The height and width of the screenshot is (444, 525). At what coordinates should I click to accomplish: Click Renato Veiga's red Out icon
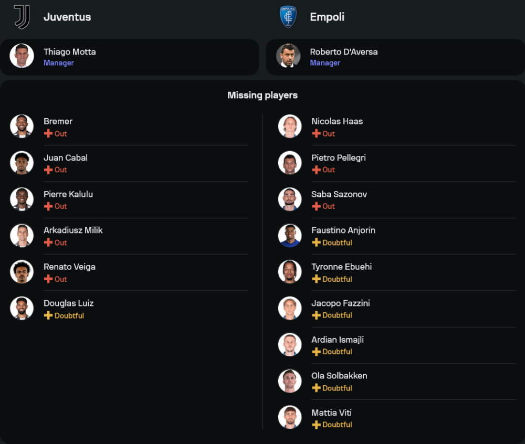click(x=48, y=279)
